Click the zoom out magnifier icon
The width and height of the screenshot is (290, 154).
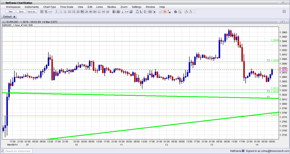point(190,12)
